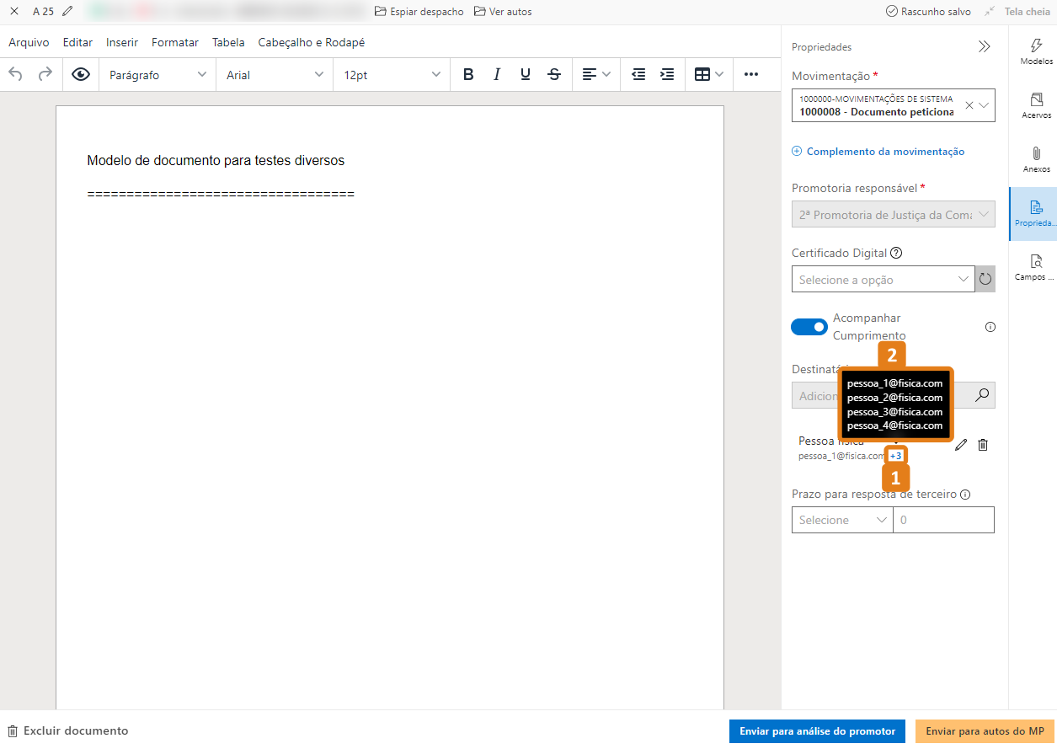Click Excluir documento
This screenshot has height=749, width=1057.
pos(76,731)
